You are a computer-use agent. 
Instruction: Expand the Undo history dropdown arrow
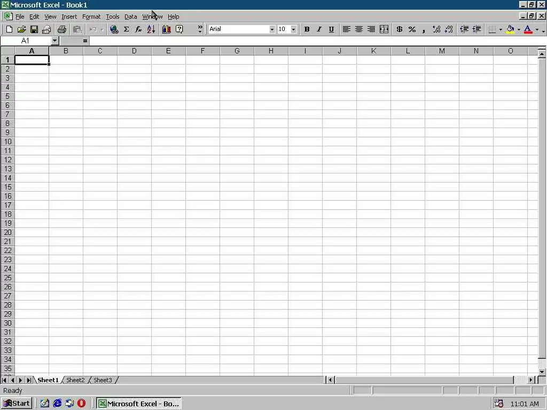click(102, 29)
